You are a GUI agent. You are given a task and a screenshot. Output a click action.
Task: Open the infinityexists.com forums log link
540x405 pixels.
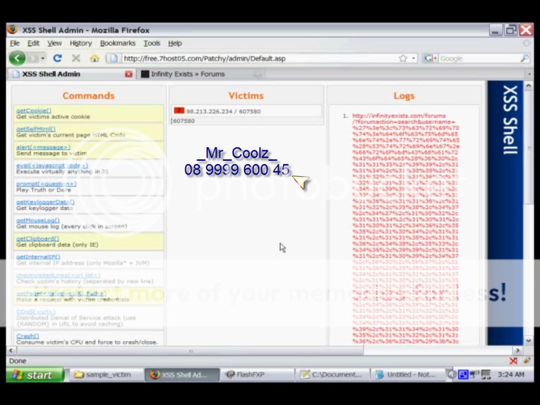[406, 228]
